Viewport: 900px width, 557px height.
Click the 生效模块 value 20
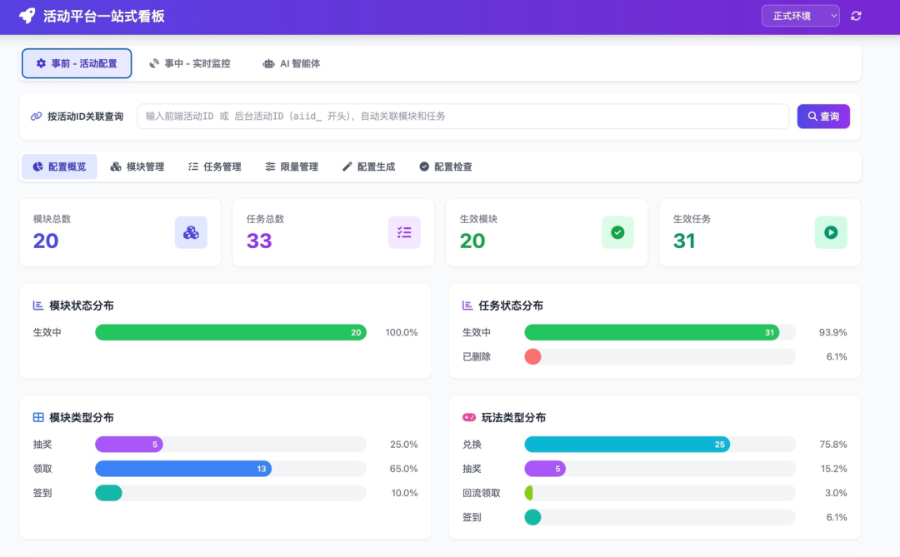[472, 241]
